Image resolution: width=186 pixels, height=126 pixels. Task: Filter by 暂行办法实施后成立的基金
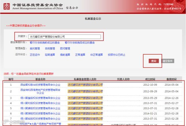80,43
